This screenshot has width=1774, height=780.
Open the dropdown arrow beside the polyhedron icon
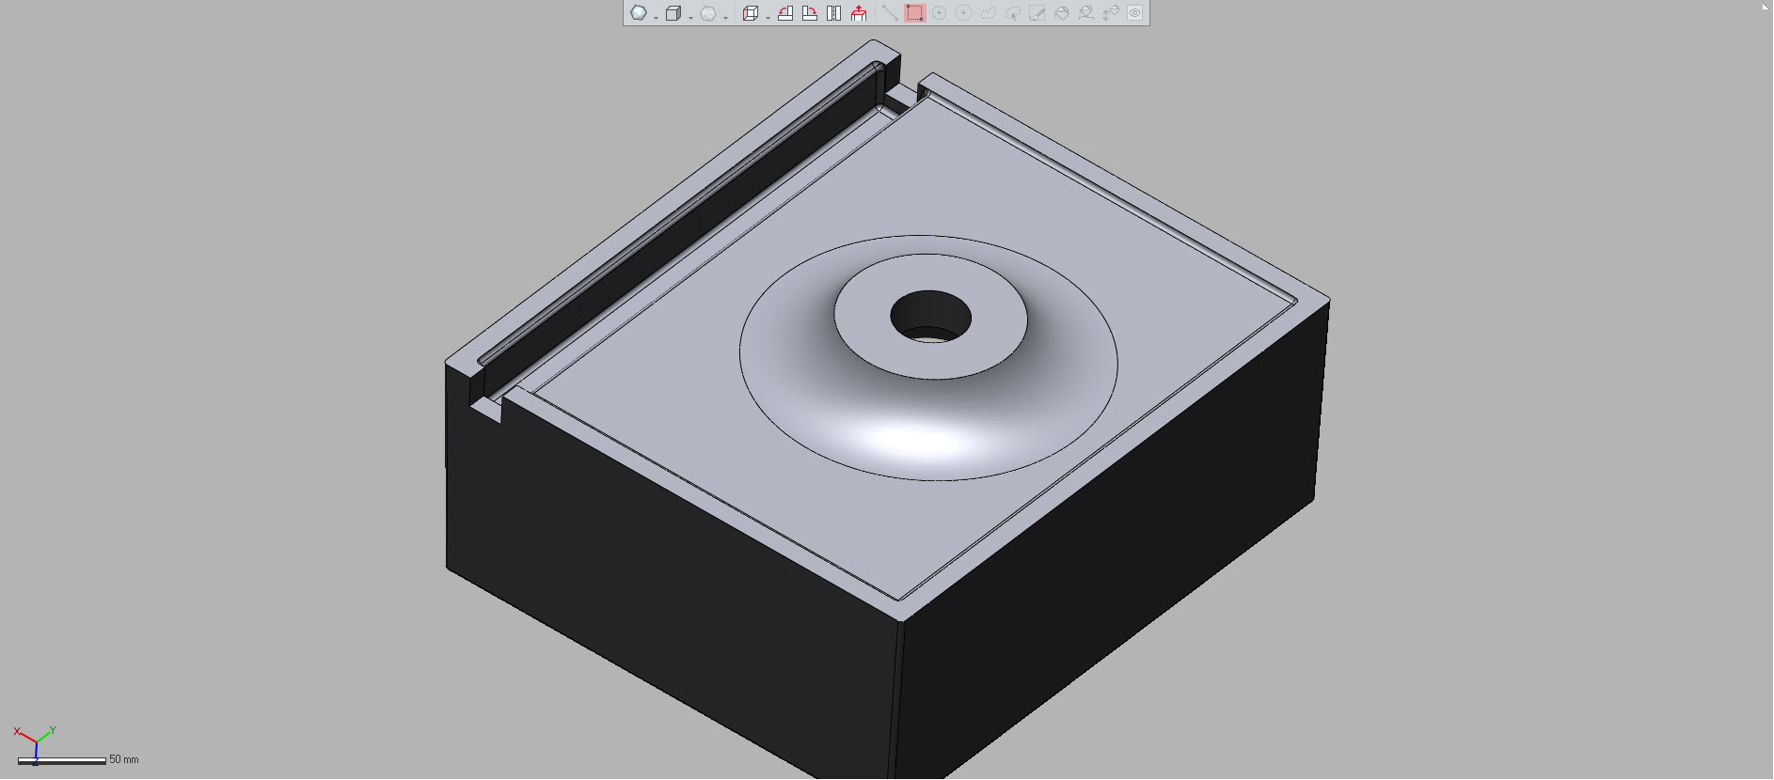656,18
